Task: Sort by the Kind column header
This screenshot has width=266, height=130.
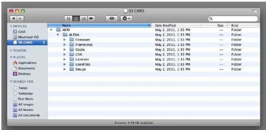Action: tap(243, 25)
